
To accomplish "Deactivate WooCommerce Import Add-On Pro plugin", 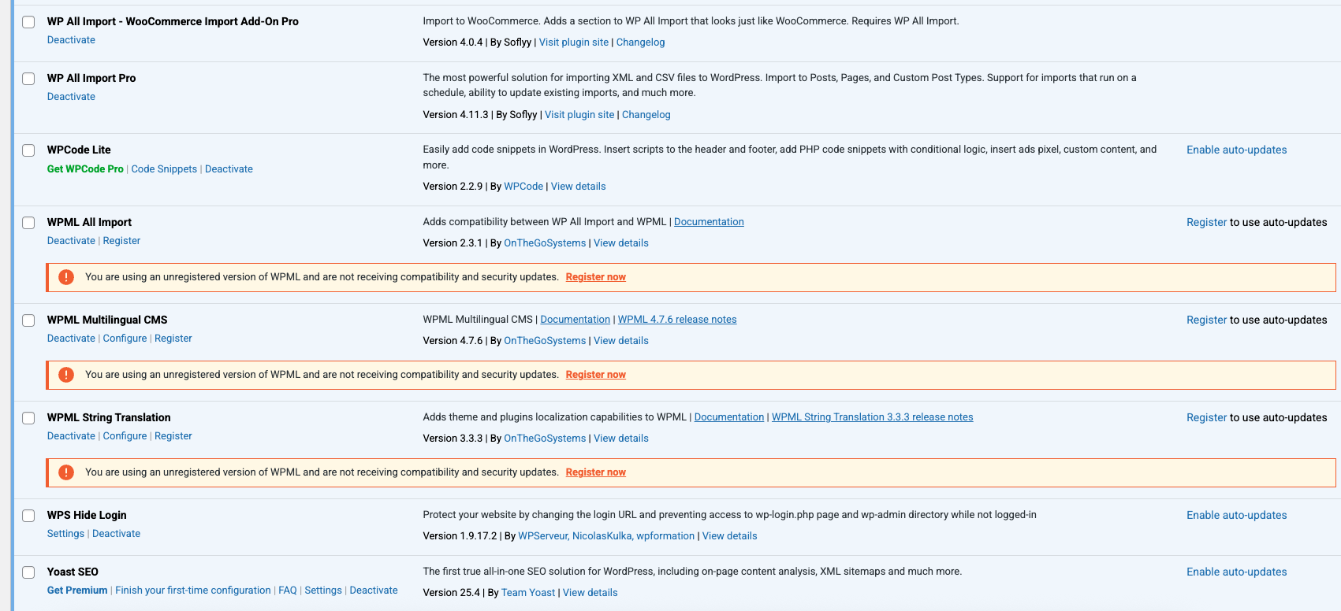I will 71,40.
